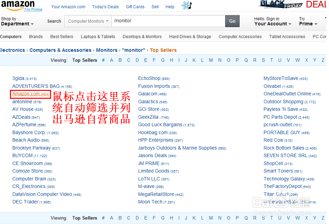Select the Best Sellers nav tab
The height and width of the screenshot is (224, 329).
[x=62, y=36]
